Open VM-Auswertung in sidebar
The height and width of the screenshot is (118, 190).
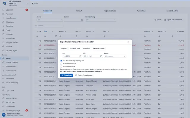click(15, 83)
